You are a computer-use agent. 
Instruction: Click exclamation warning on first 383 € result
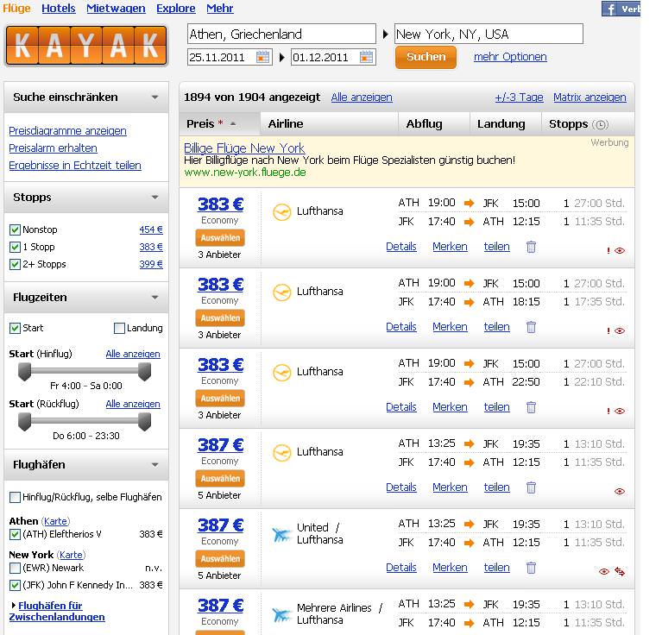[x=608, y=250]
